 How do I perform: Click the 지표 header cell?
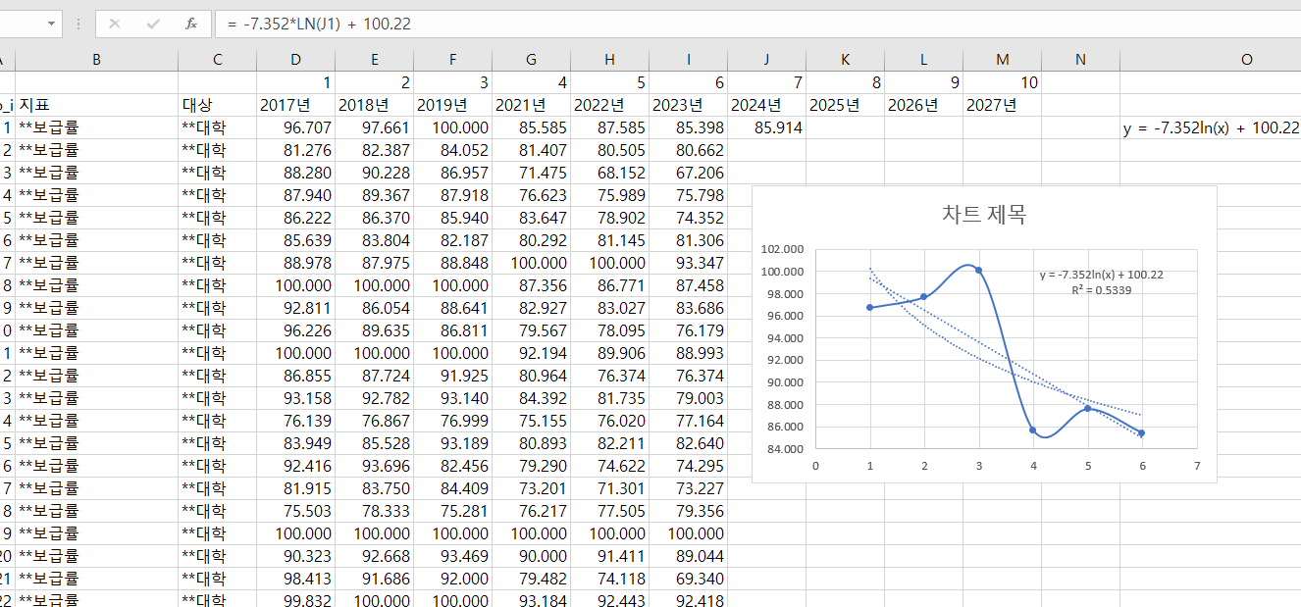coord(96,105)
